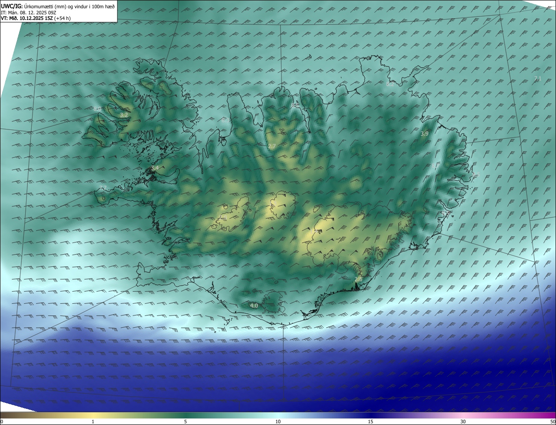Click the 10 tick label on the color scale
The width and height of the screenshot is (556, 425).
tap(278, 422)
